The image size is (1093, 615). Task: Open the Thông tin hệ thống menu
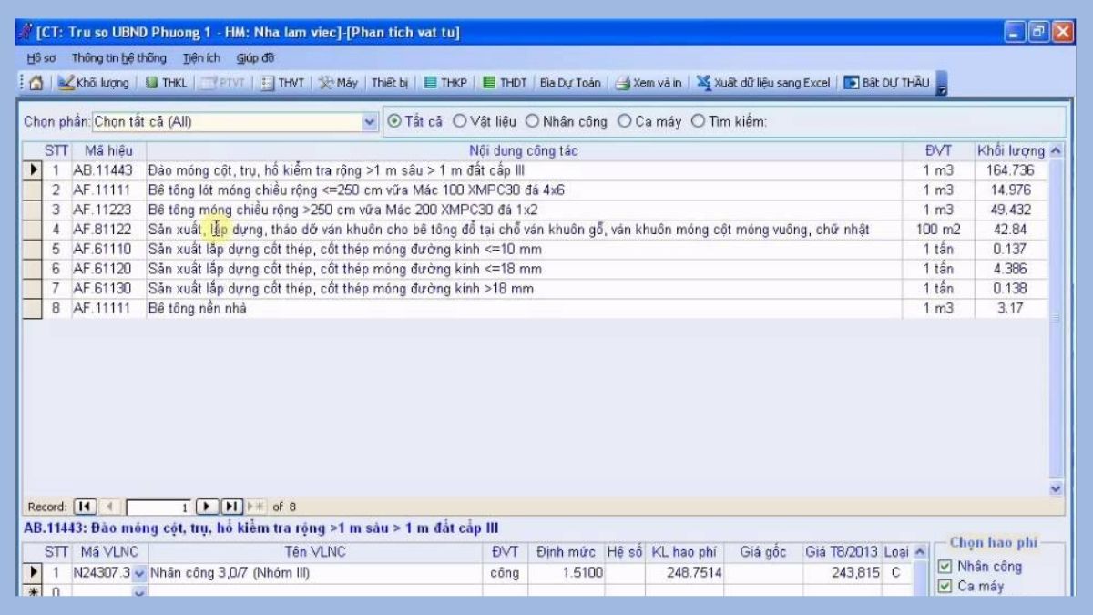coord(119,58)
